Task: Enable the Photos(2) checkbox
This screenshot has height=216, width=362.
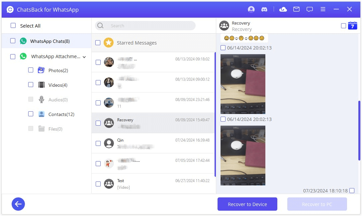Action: (31, 70)
